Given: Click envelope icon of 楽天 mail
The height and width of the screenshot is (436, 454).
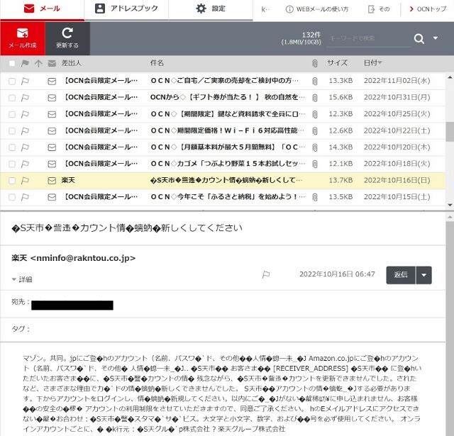Looking at the screenshot, I should (x=52, y=181).
